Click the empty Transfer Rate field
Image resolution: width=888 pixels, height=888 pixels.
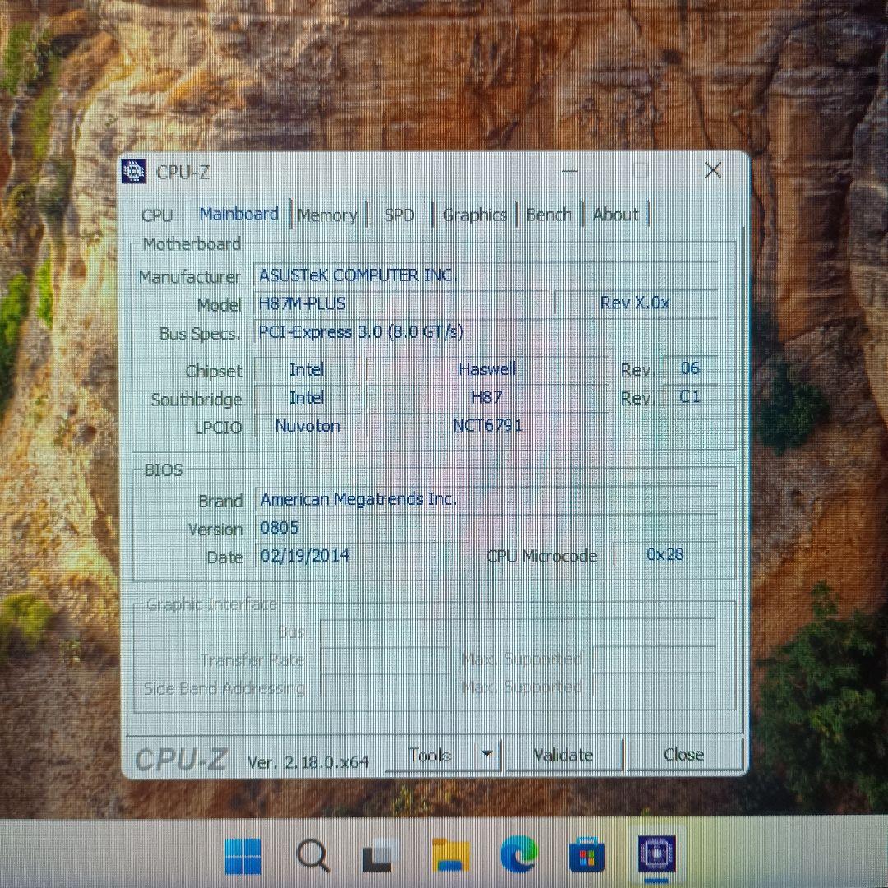[x=385, y=659]
